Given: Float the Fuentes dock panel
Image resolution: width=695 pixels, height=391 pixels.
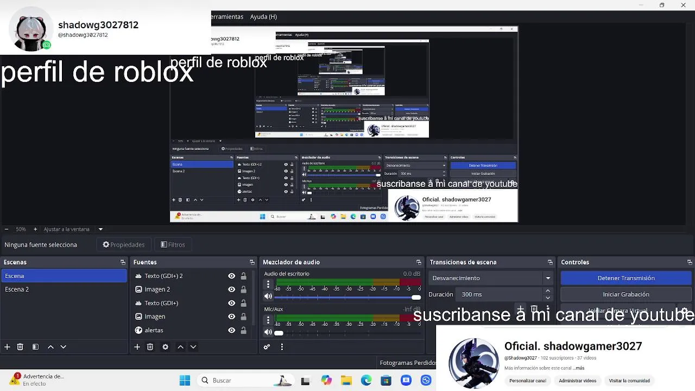Looking at the screenshot, I should [252, 262].
